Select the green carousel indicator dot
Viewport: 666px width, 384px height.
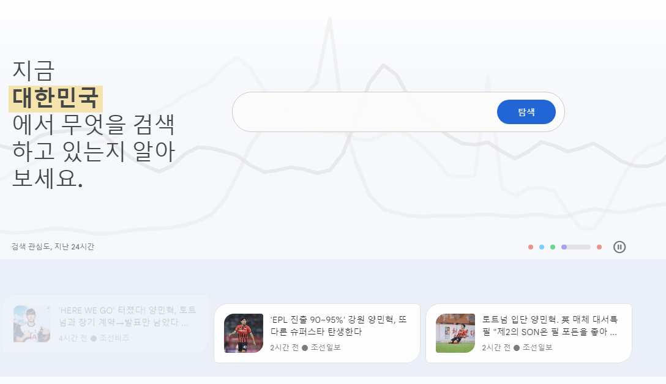553,247
